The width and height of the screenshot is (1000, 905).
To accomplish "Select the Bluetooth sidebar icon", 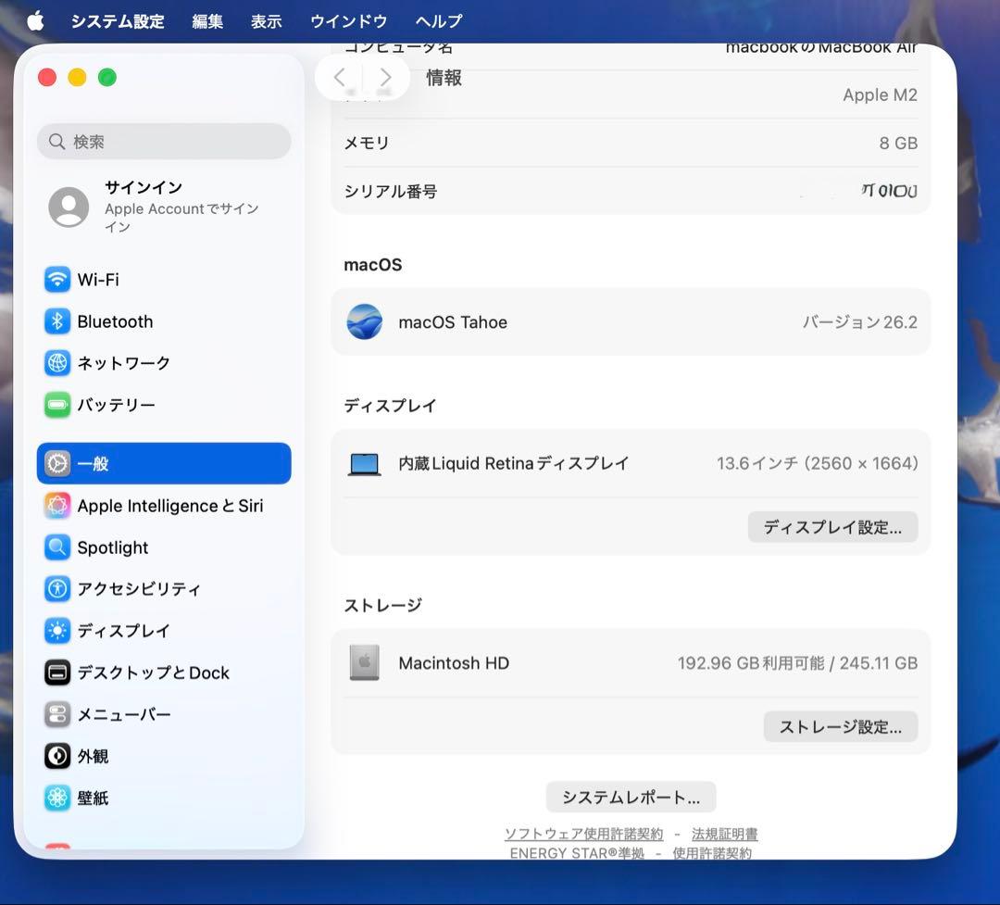I will tap(113, 321).
